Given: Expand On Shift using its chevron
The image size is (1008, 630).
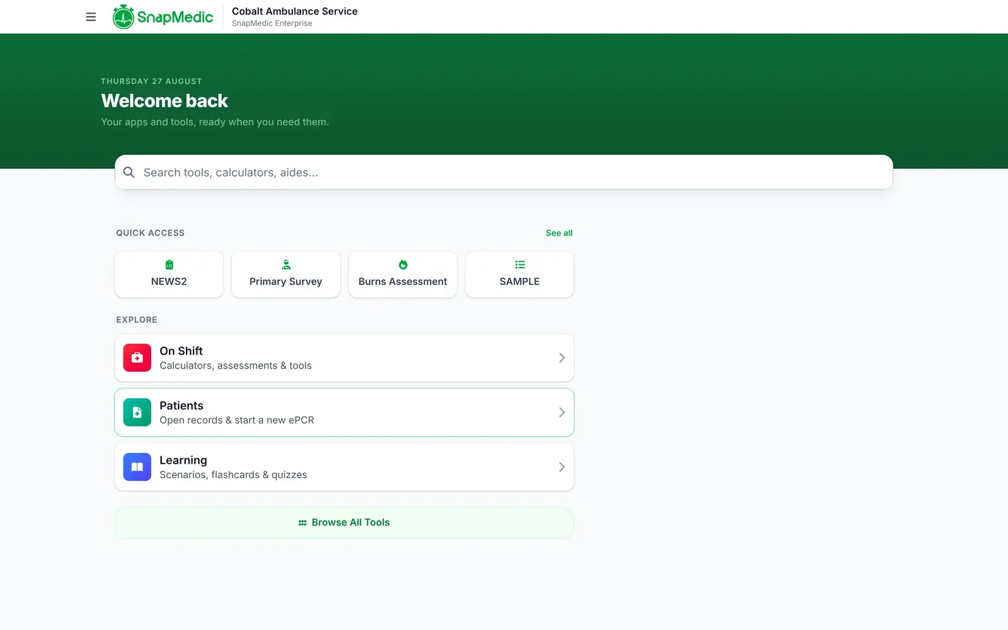Looking at the screenshot, I should [x=562, y=358].
